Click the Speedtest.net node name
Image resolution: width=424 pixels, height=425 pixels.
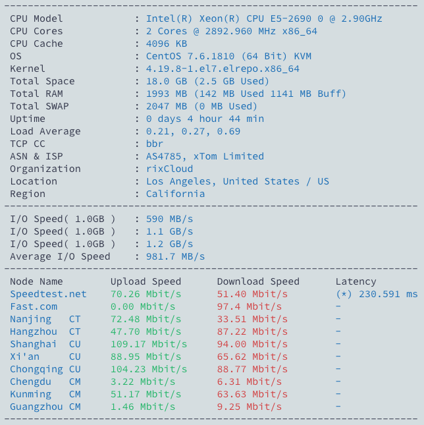(48, 294)
